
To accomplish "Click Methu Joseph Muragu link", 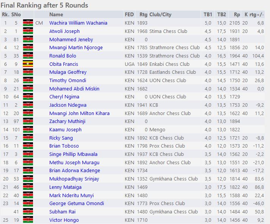I will (74, 162).
